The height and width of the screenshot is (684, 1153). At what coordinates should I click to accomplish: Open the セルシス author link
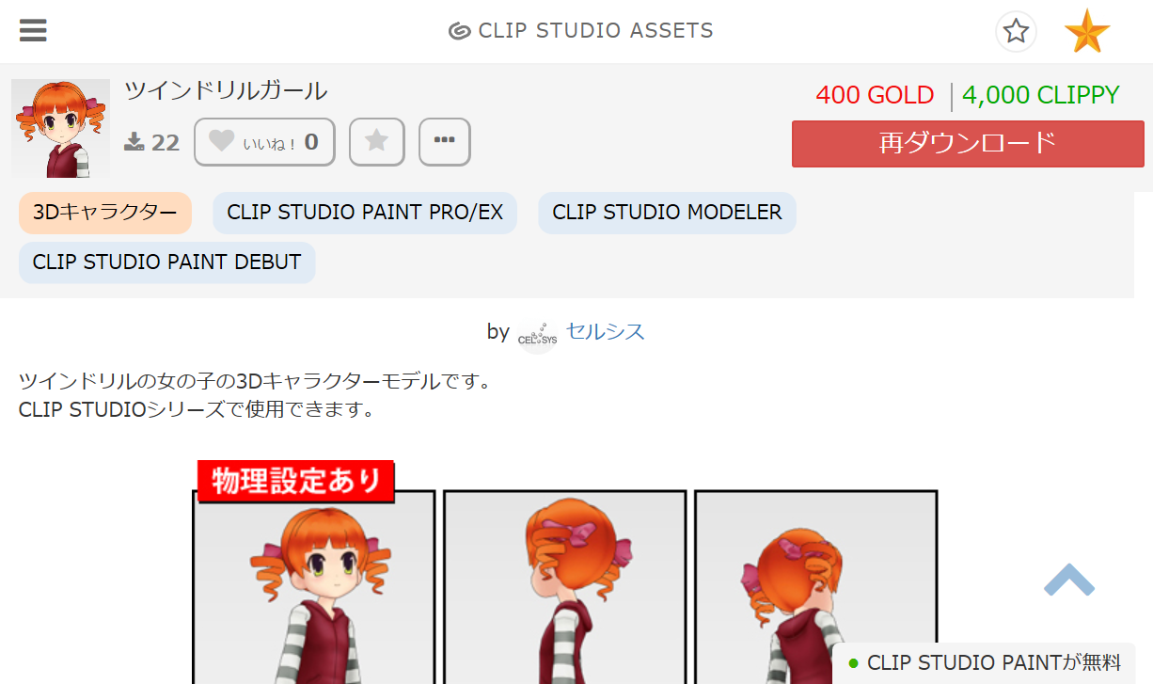click(606, 331)
